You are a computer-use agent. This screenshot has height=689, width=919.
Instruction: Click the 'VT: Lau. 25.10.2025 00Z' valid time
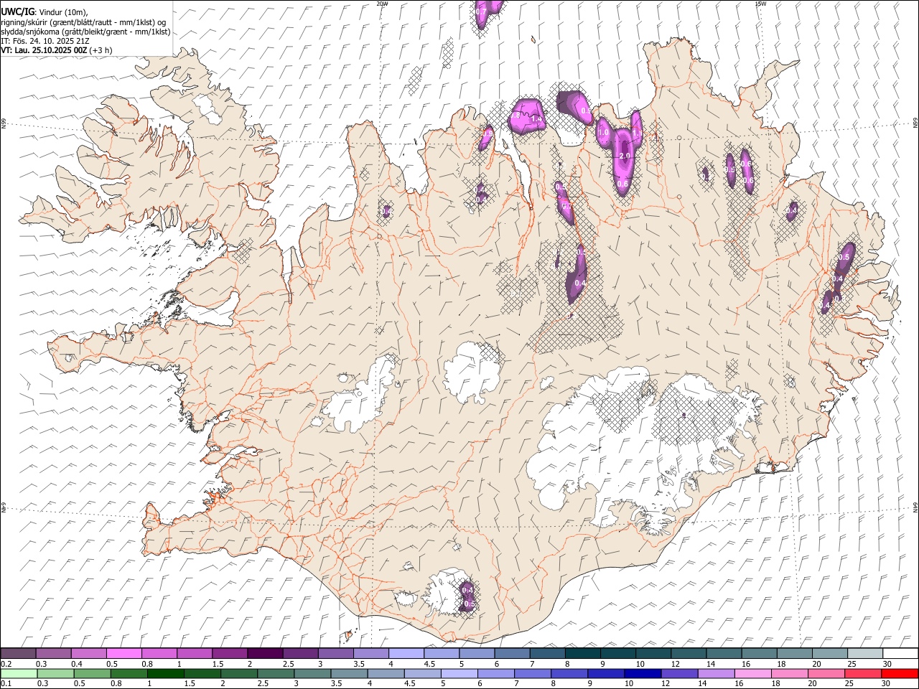[x=44, y=50]
